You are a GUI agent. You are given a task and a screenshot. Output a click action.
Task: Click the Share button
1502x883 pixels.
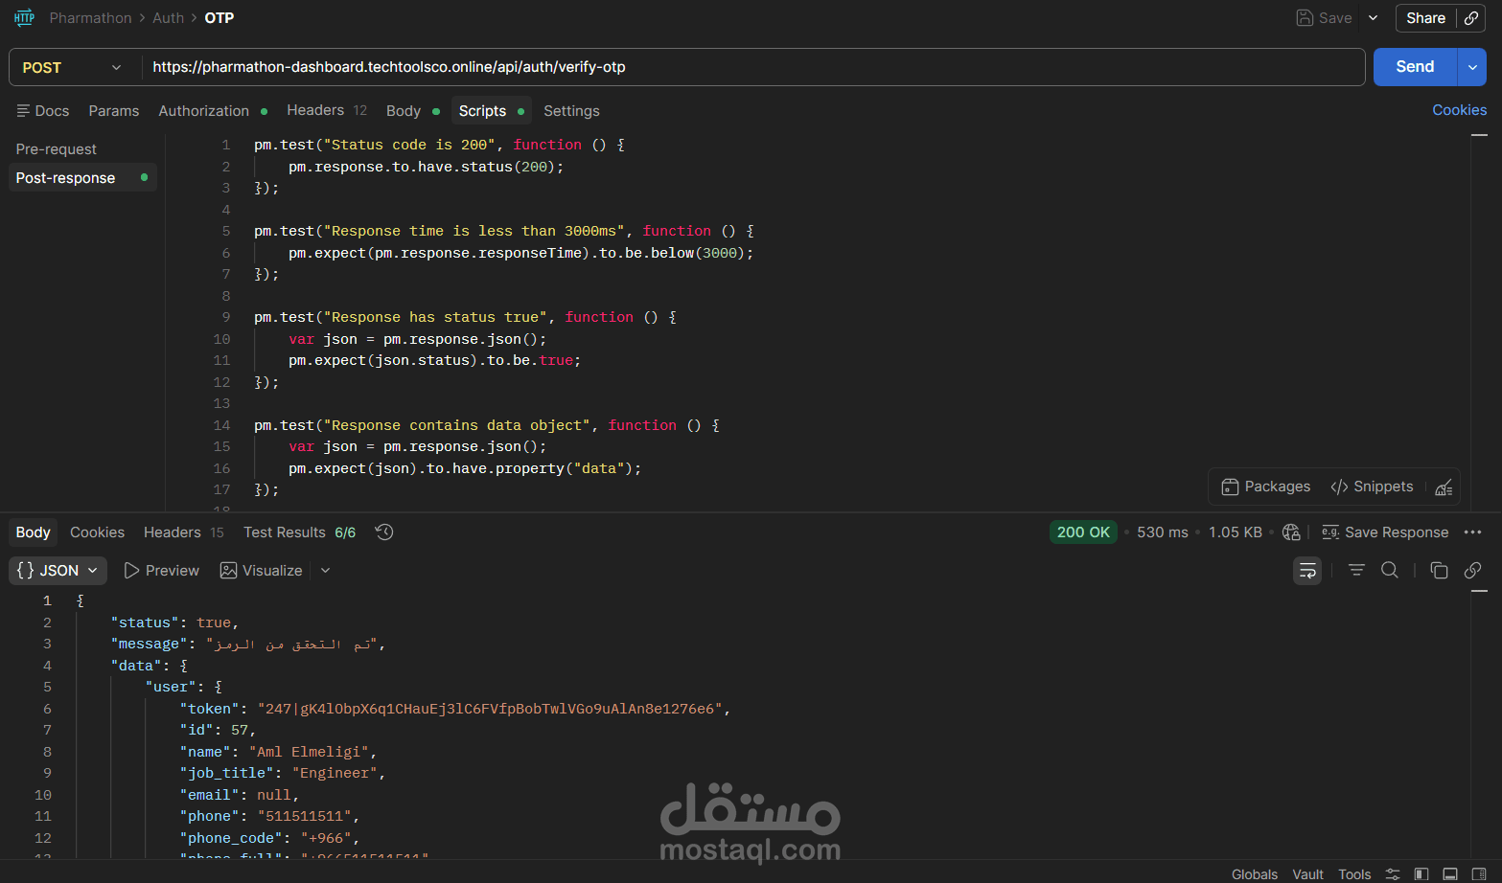point(1425,18)
